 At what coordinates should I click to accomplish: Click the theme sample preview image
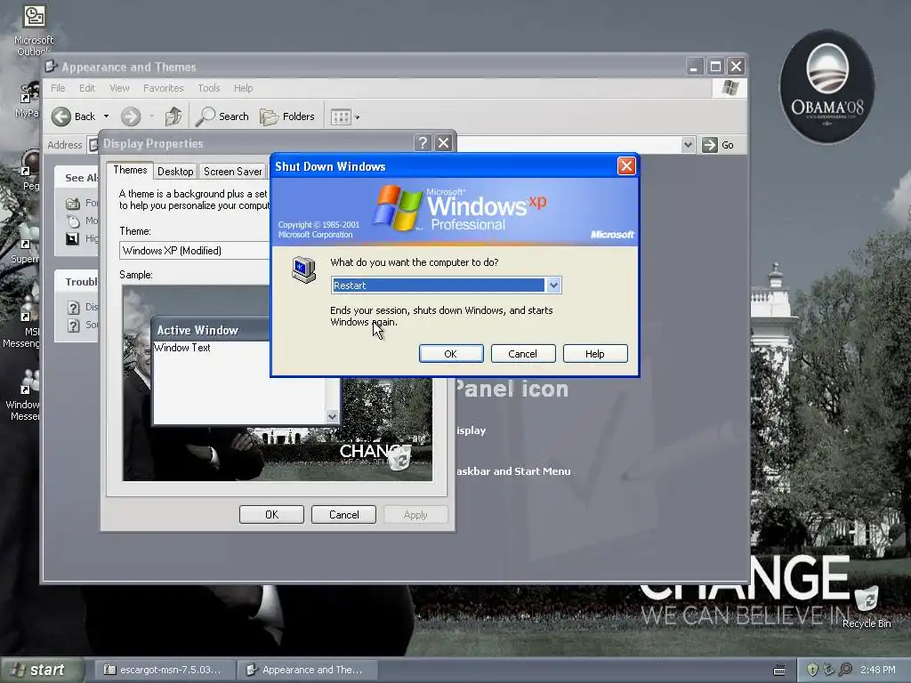(278, 383)
